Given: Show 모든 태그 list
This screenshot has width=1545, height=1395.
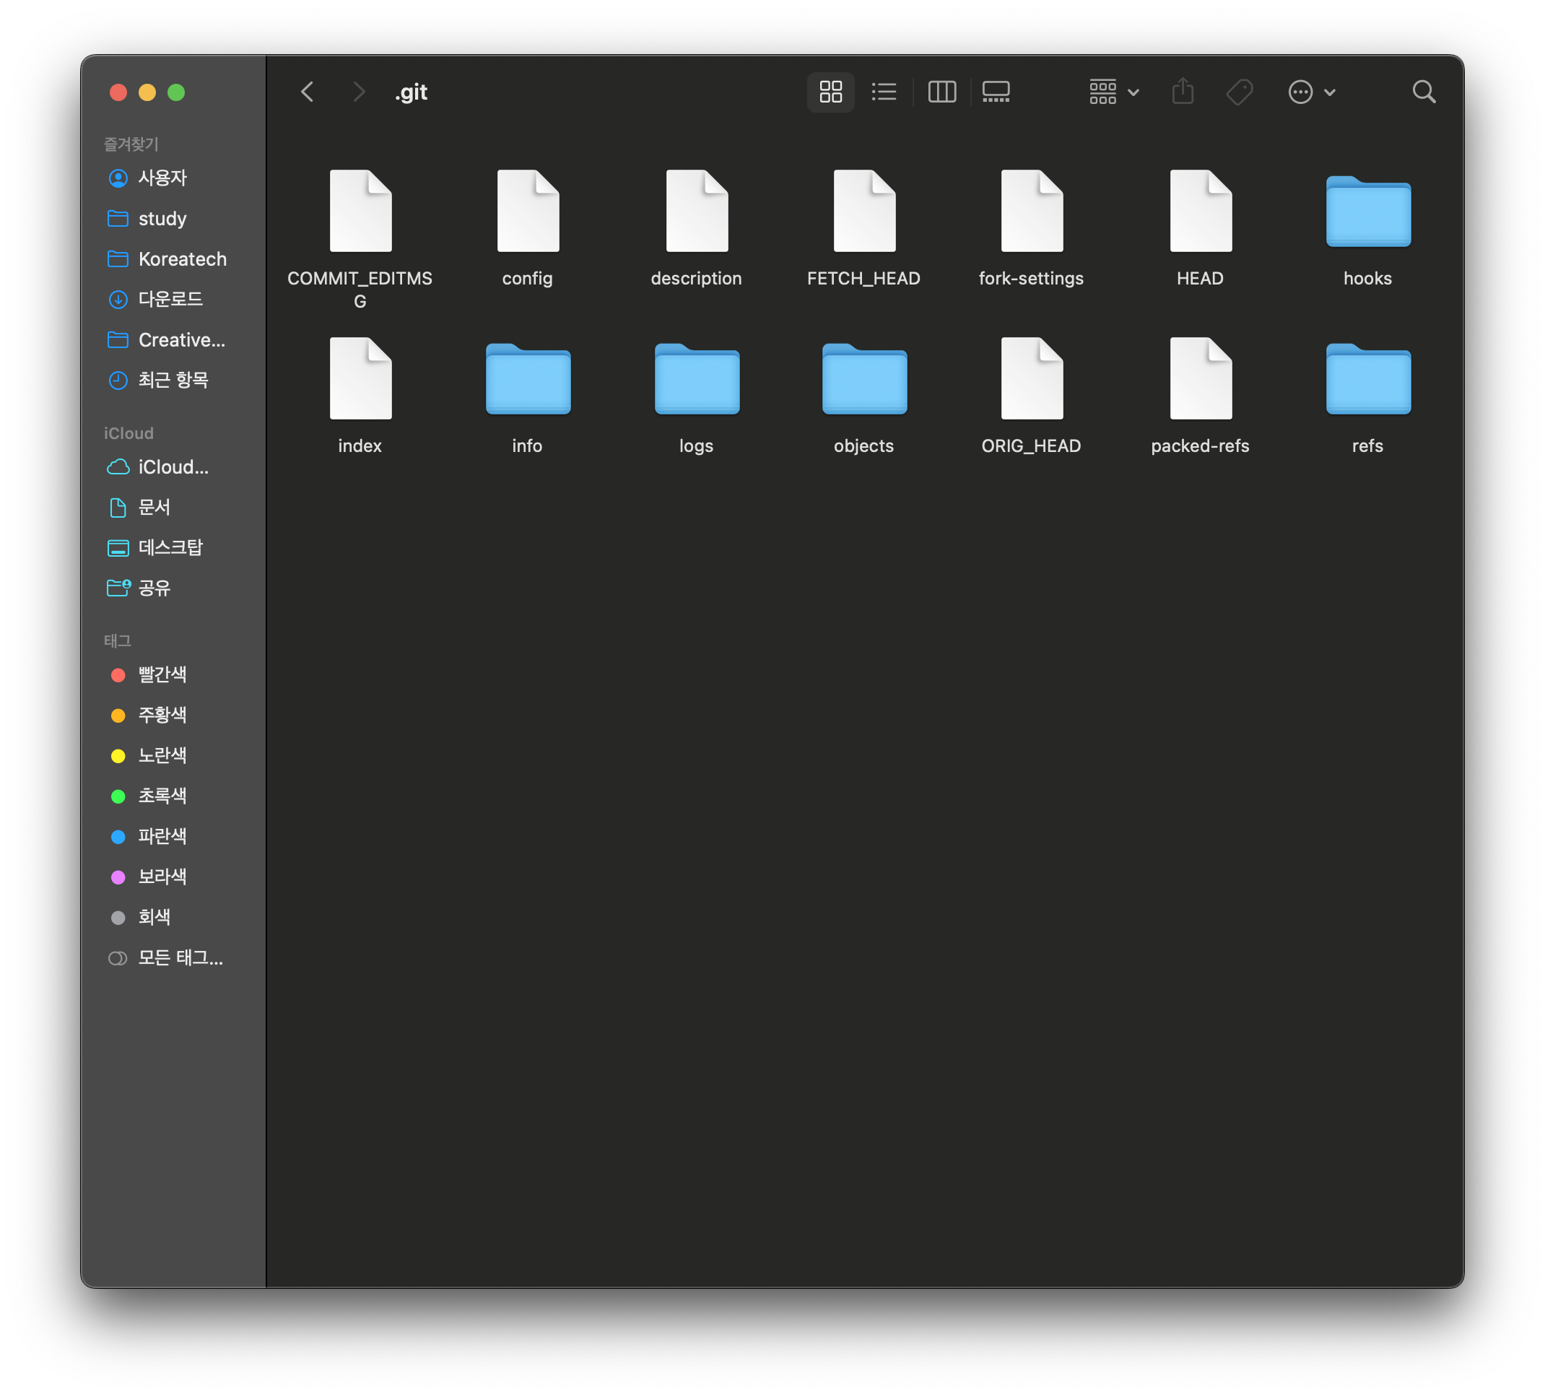Looking at the screenshot, I should 180,958.
